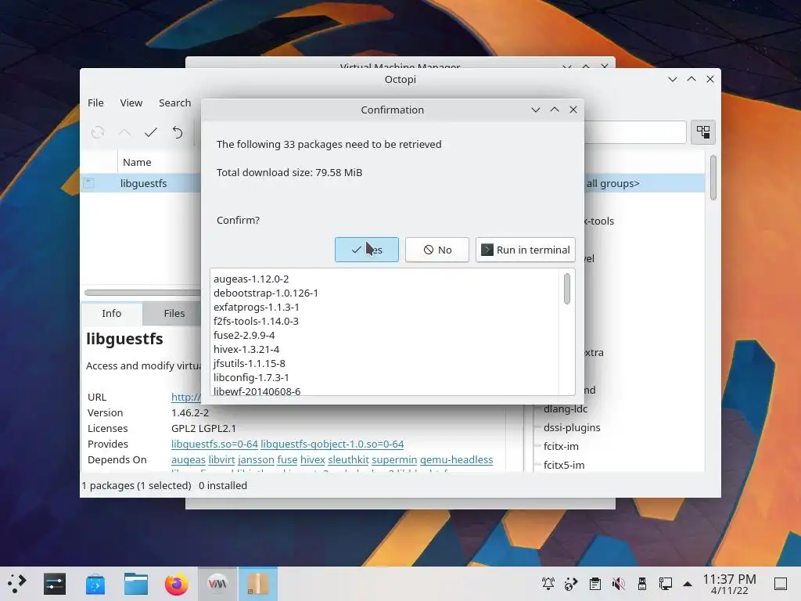Click the sync database refresh icon
The image size is (801, 601).
click(x=98, y=133)
